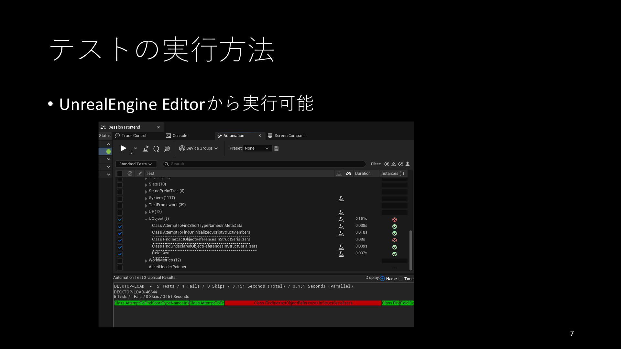Close the Automation tab

(260, 136)
